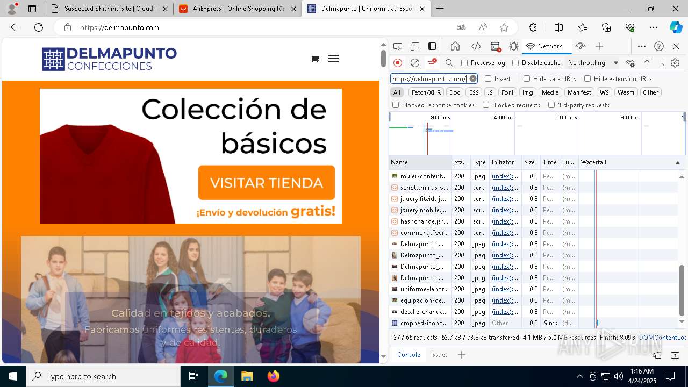Click the network timeline overview at 2000 ms
The width and height of the screenshot is (688, 387).
[x=440, y=117]
